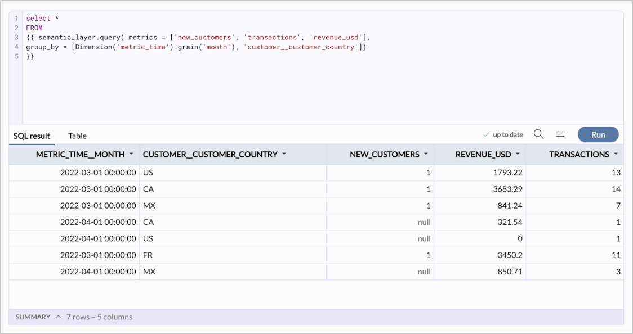Open CUSTOMER__CUSTOMER_COUNTRY column dropdown arrow
Viewport: 633px width, 334px height.
point(284,154)
